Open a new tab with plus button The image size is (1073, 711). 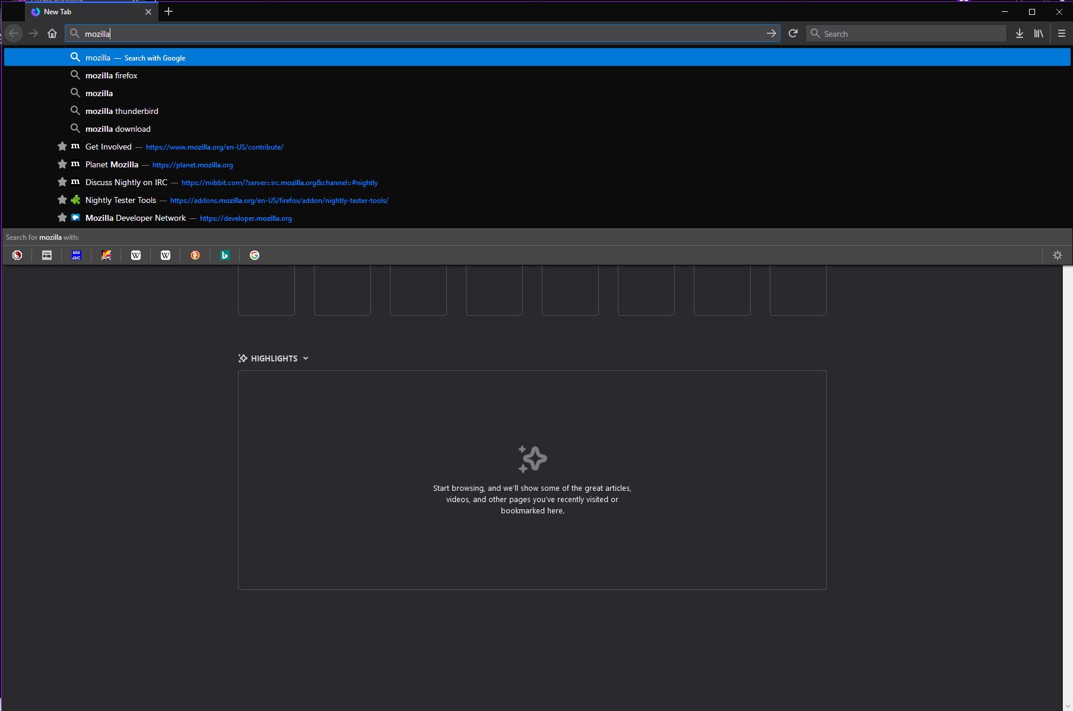(x=169, y=11)
